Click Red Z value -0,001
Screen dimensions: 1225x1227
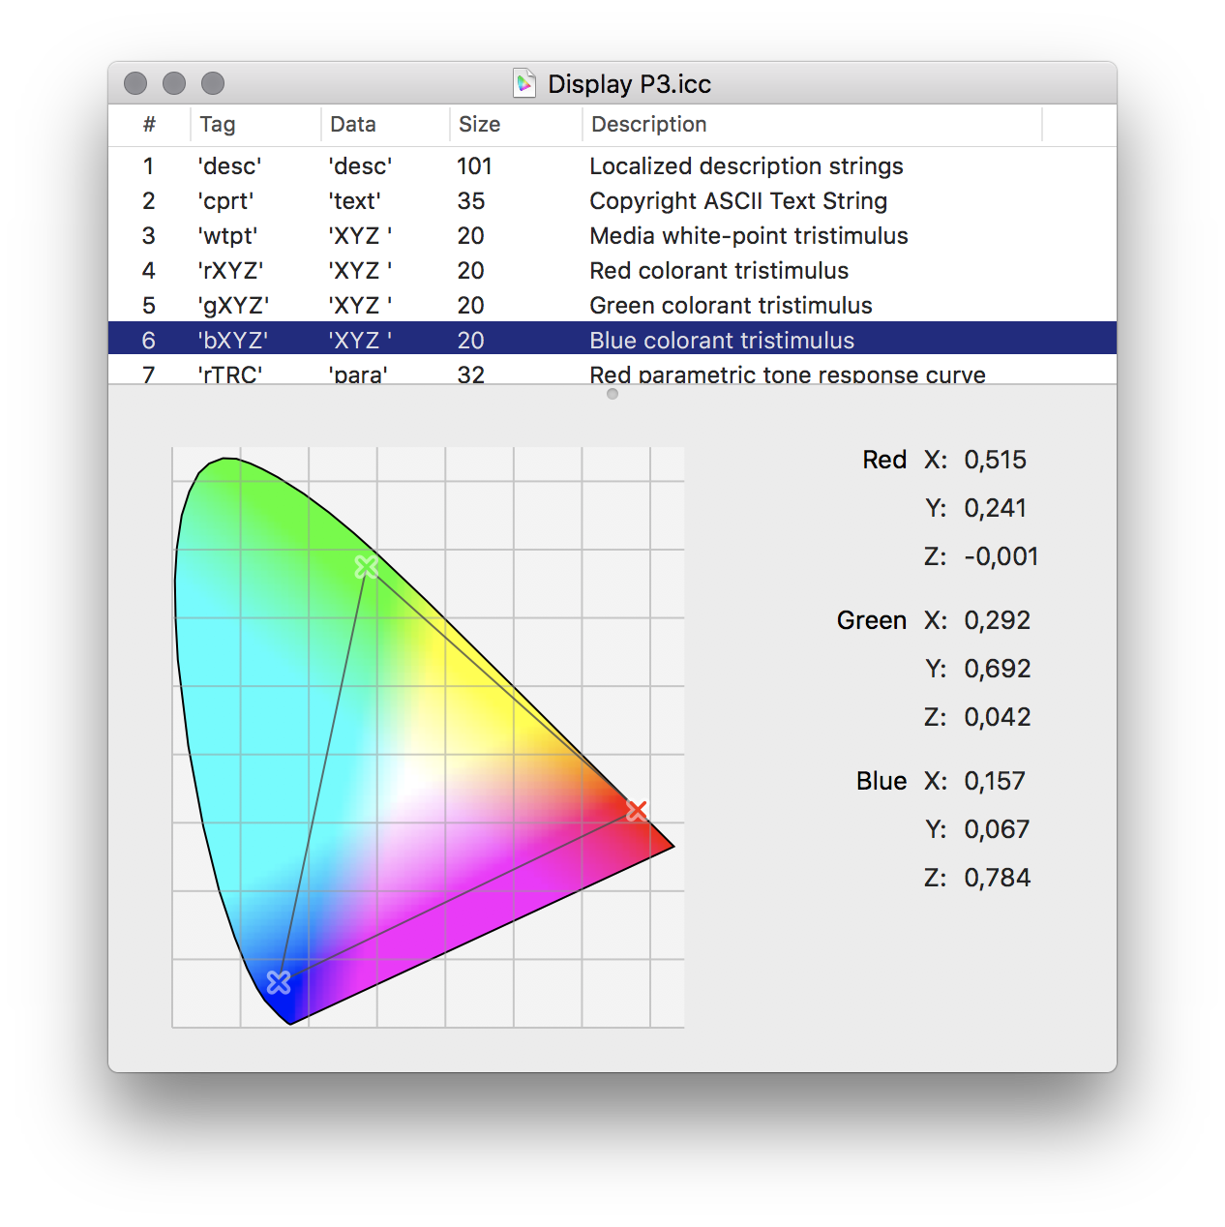1001,556
